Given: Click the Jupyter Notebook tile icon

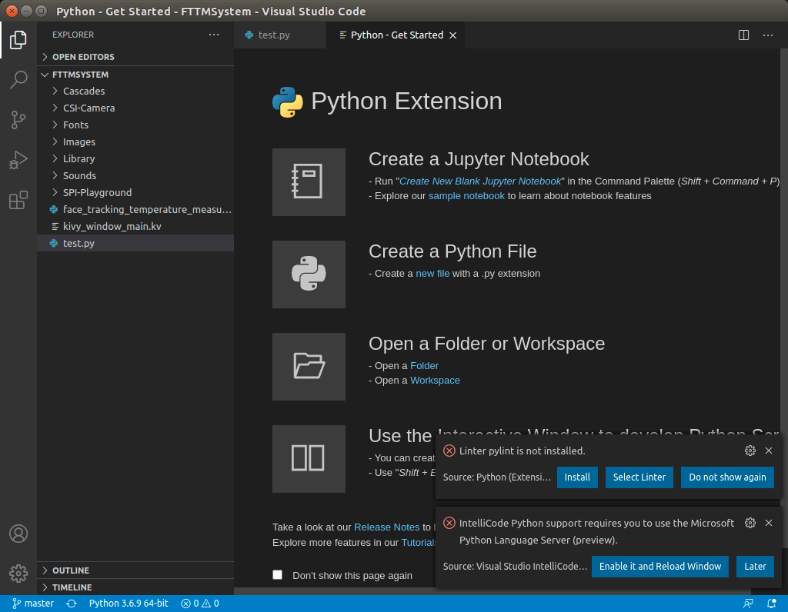Looking at the screenshot, I should coord(309,181).
